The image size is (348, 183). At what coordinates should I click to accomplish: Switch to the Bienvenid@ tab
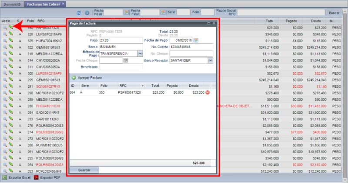point(11,3)
